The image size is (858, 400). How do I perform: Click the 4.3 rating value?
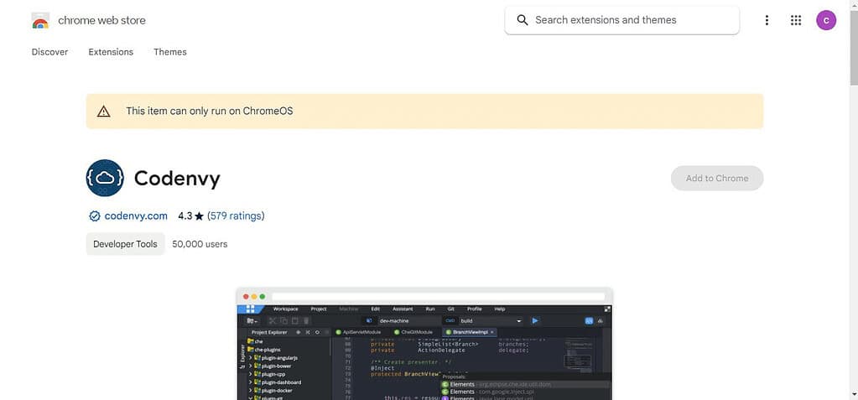[x=185, y=216]
